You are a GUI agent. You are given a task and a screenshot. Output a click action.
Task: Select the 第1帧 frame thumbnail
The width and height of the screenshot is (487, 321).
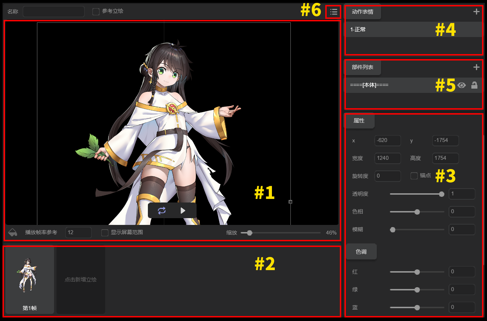(x=30, y=280)
